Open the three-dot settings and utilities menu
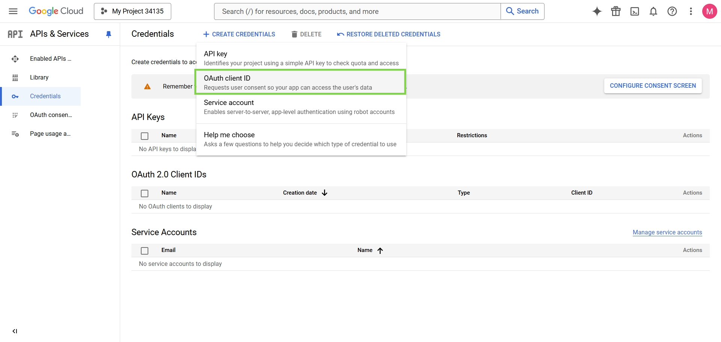 [x=691, y=11]
